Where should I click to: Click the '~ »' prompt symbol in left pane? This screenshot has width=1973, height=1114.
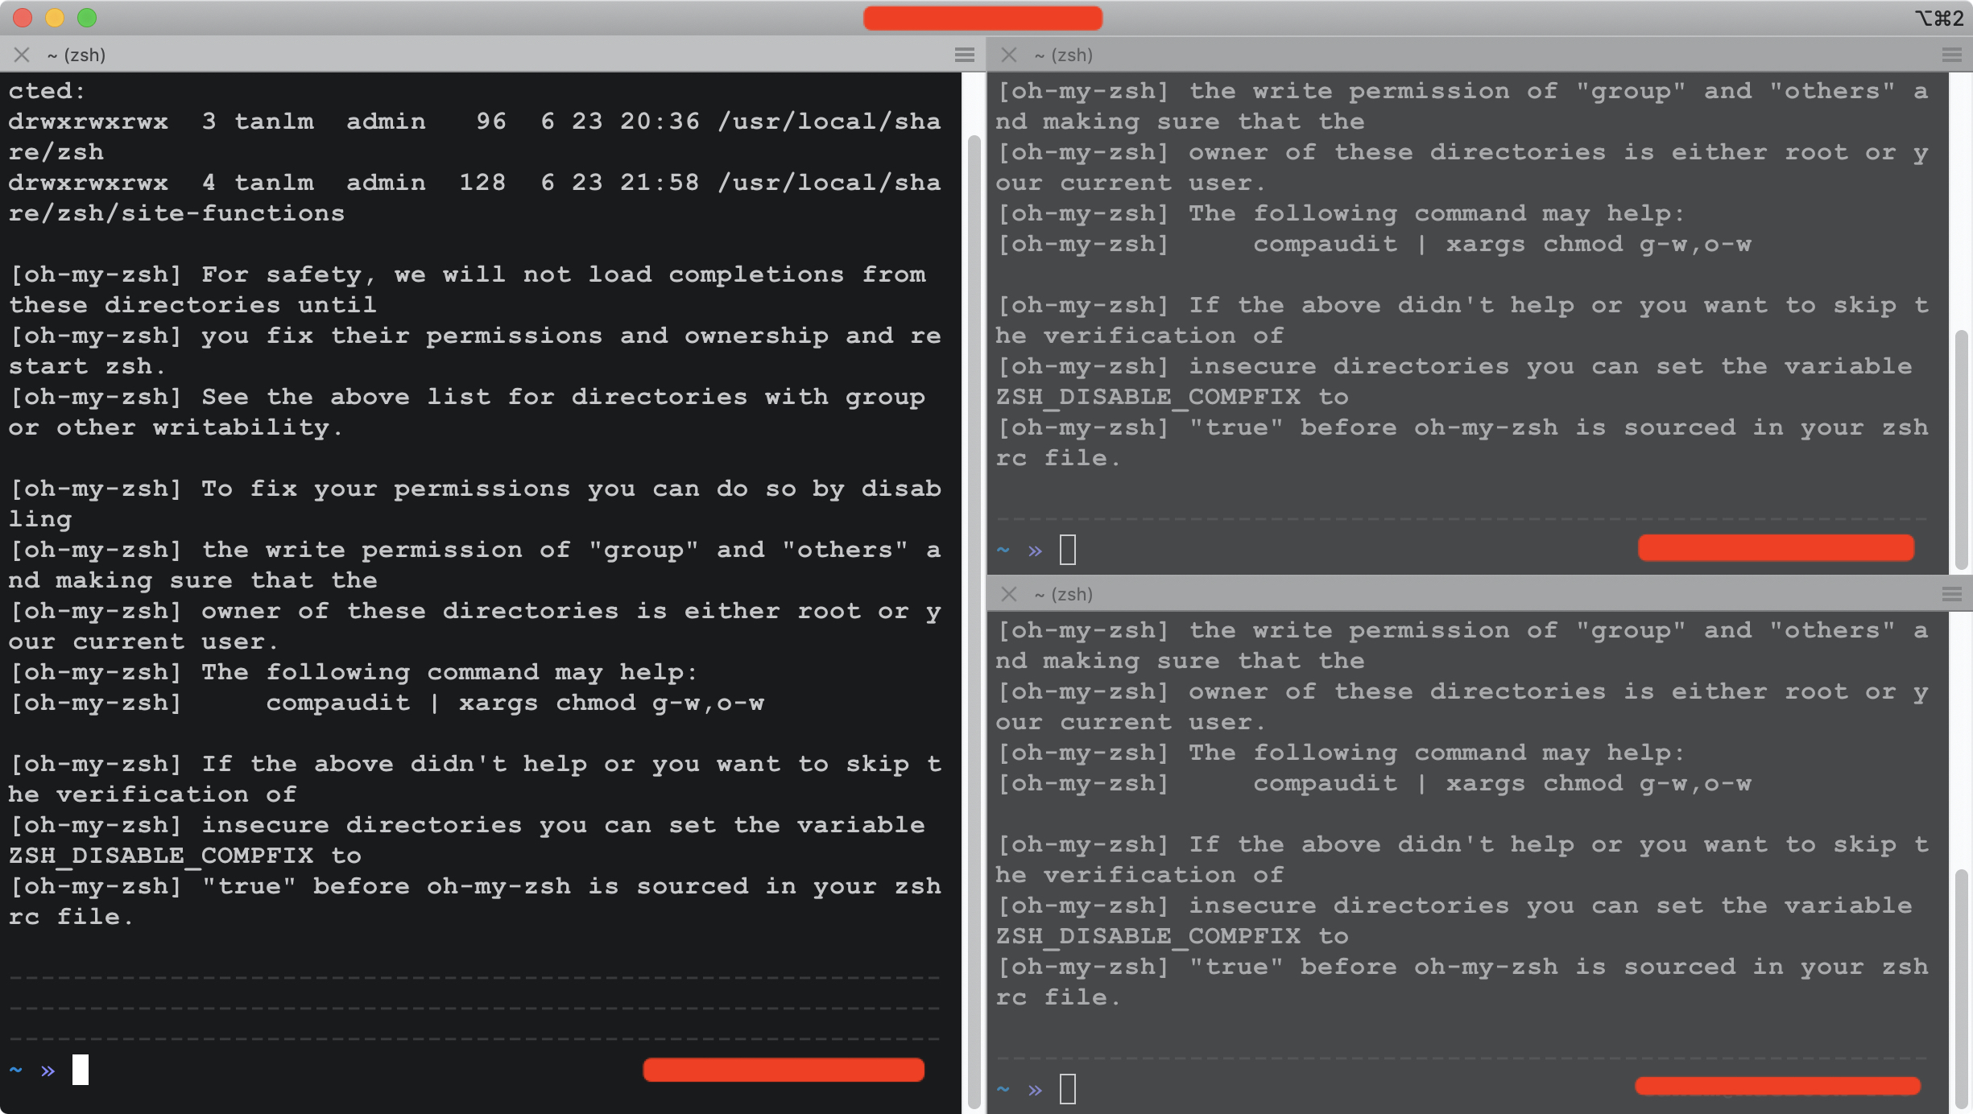[x=32, y=1070]
